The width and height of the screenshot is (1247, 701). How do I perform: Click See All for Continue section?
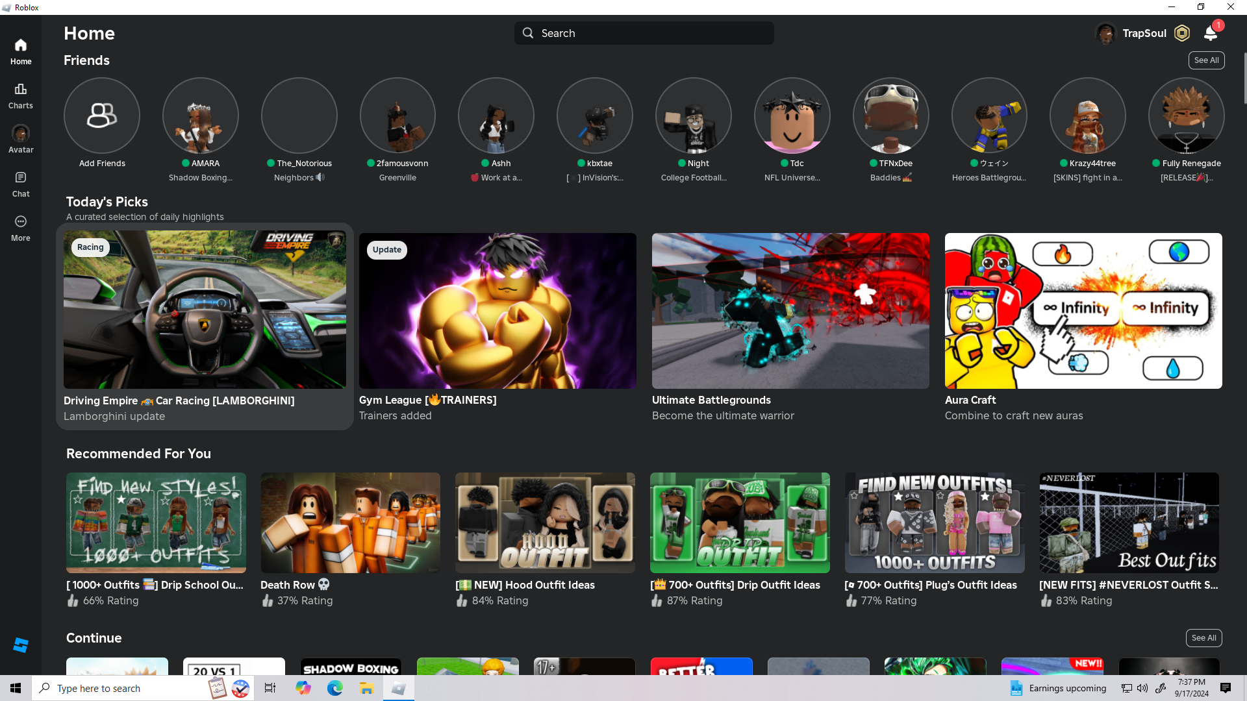[1203, 638]
